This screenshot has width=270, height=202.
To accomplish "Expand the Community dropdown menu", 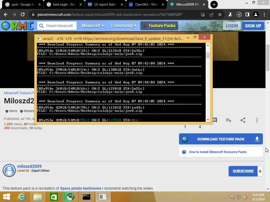I will 124,26.
